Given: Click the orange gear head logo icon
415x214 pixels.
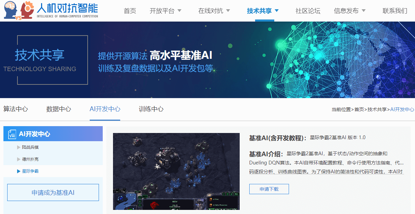Looking at the screenshot, I should pos(27,10).
